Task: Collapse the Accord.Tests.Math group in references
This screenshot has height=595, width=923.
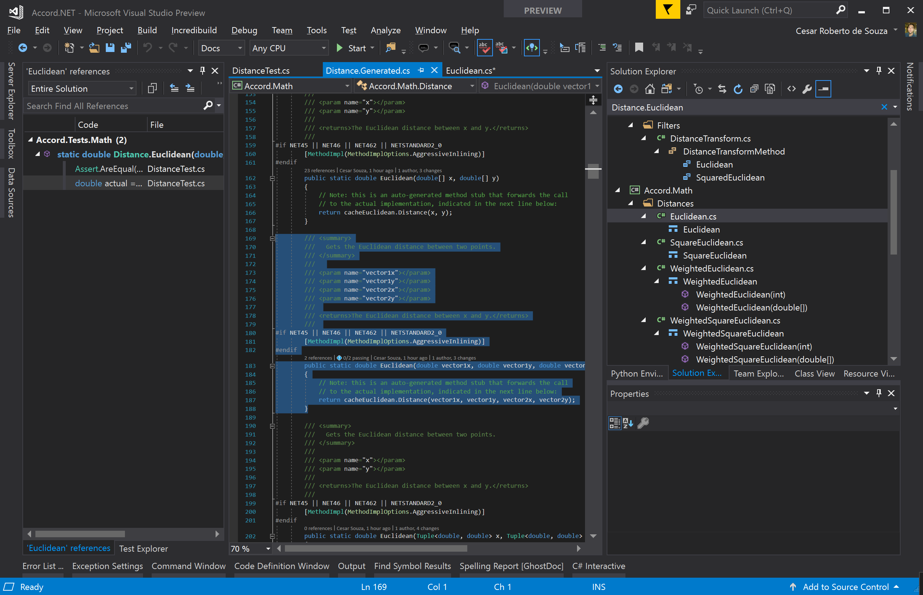Action: tap(31, 140)
